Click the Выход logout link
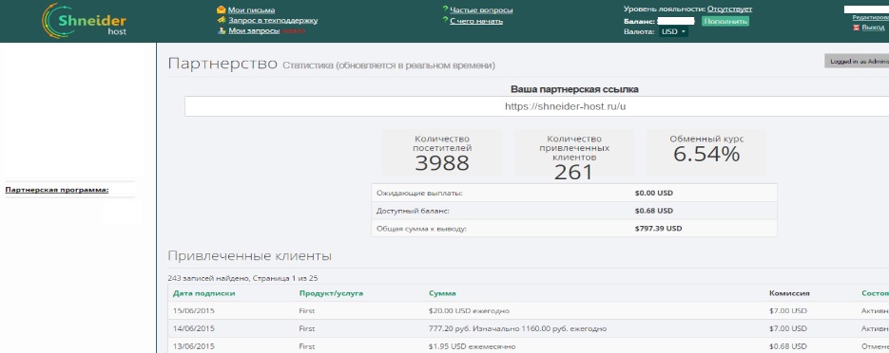 pos(873,28)
